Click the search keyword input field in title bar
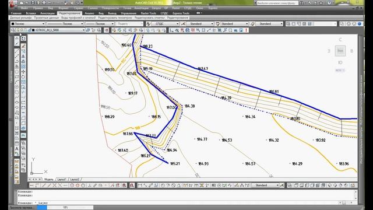Screen dimensions: 373x210 (277, 3)
